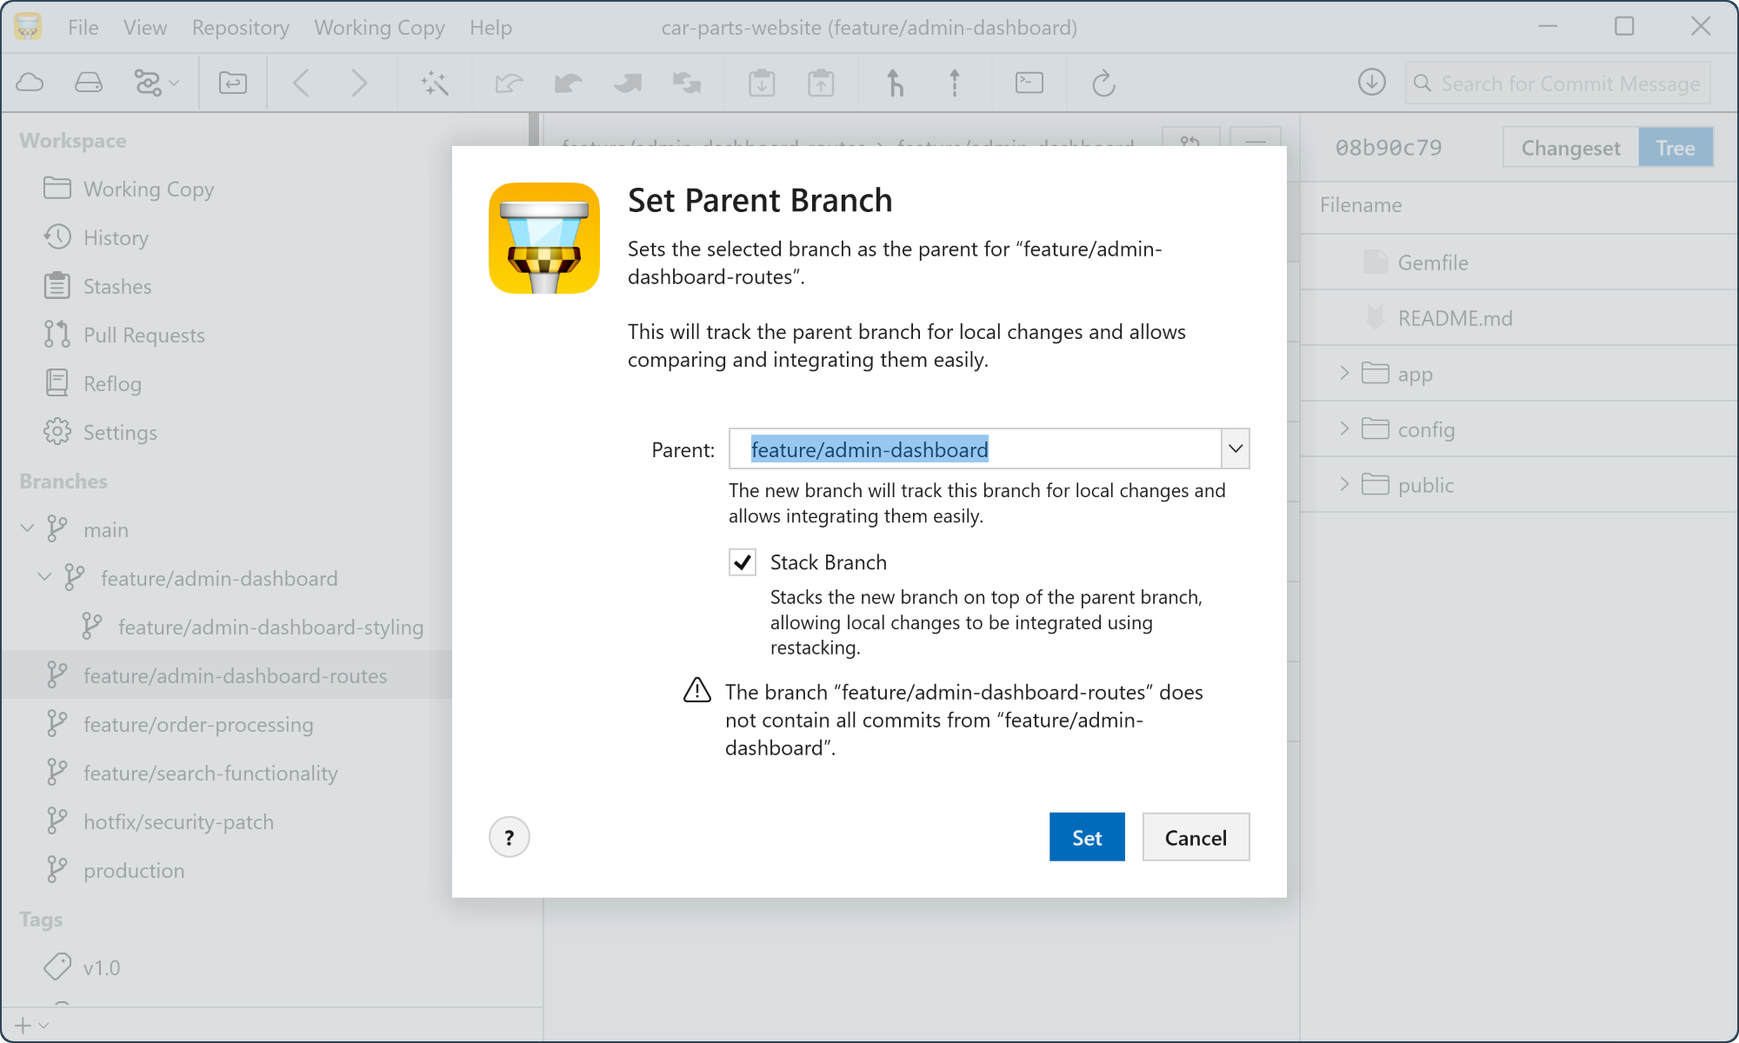Select the feature/admin-dashboard-routes branch
This screenshot has width=1739, height=1043.
(x=235, y=675)
